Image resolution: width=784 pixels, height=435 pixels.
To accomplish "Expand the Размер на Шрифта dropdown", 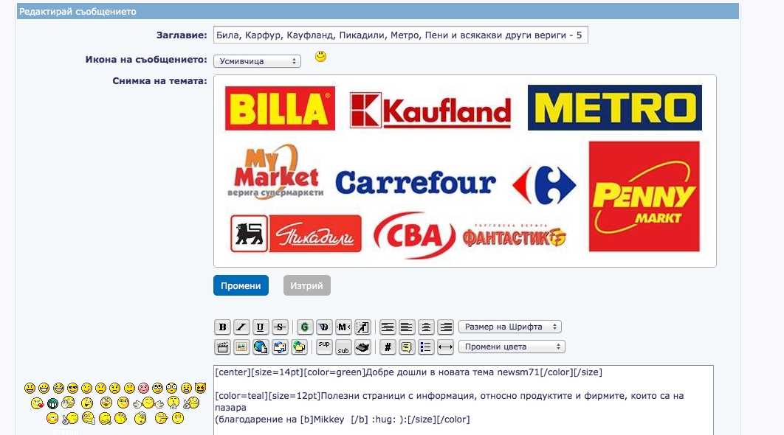I will (x=509, y=327).
